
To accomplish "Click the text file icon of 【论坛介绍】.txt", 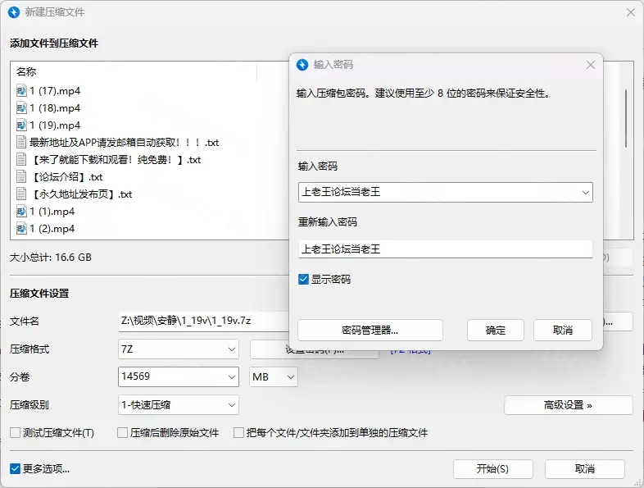I will (21, 176).
